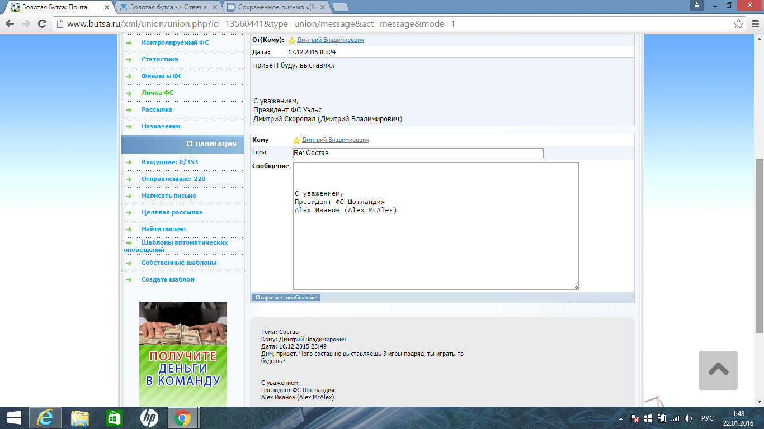
Task: Open the Windows Start button
Action: (x=13, y=417)
